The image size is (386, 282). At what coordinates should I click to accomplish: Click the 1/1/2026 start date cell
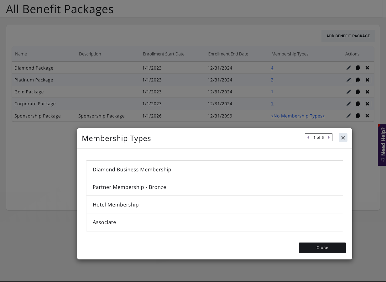(152, 116)
